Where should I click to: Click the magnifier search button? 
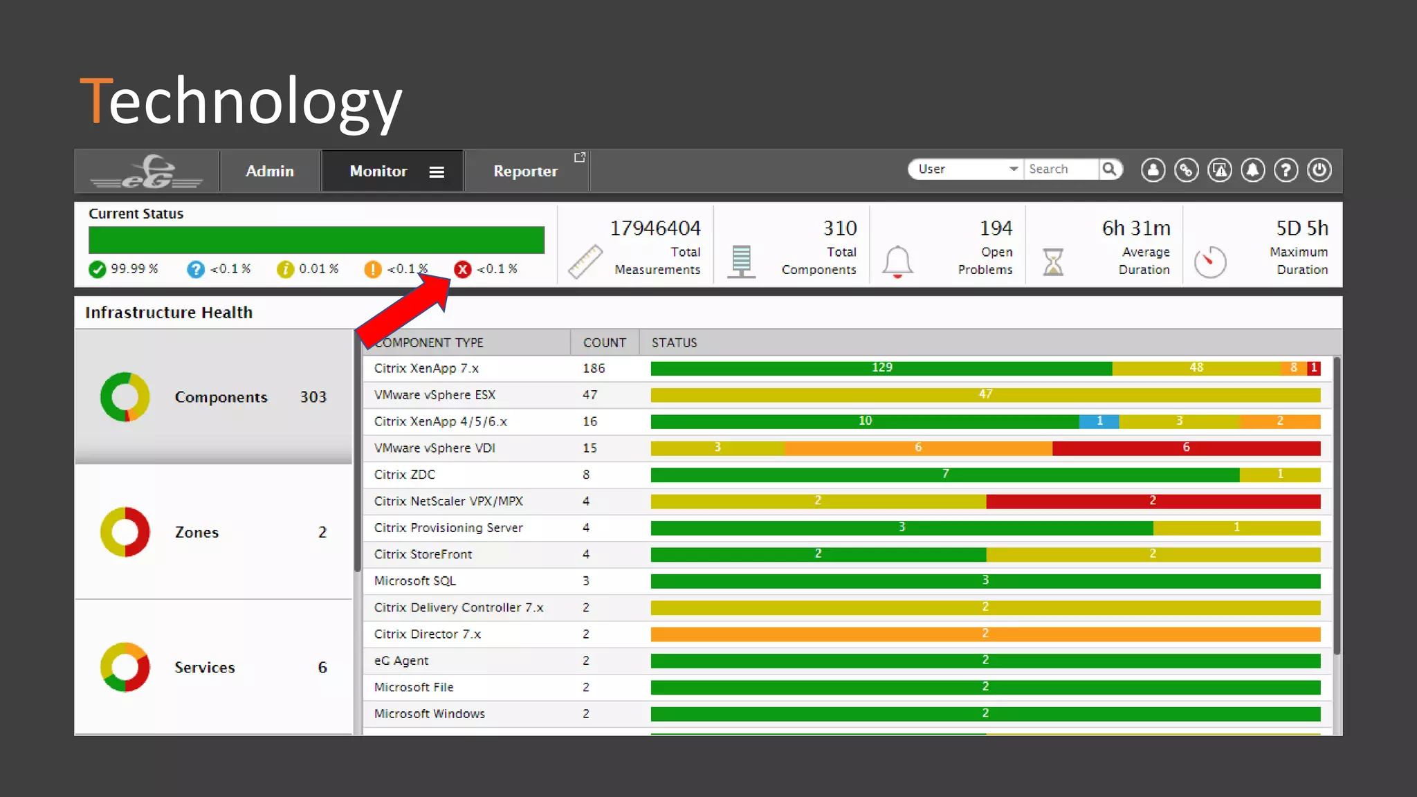point(1110,170)
